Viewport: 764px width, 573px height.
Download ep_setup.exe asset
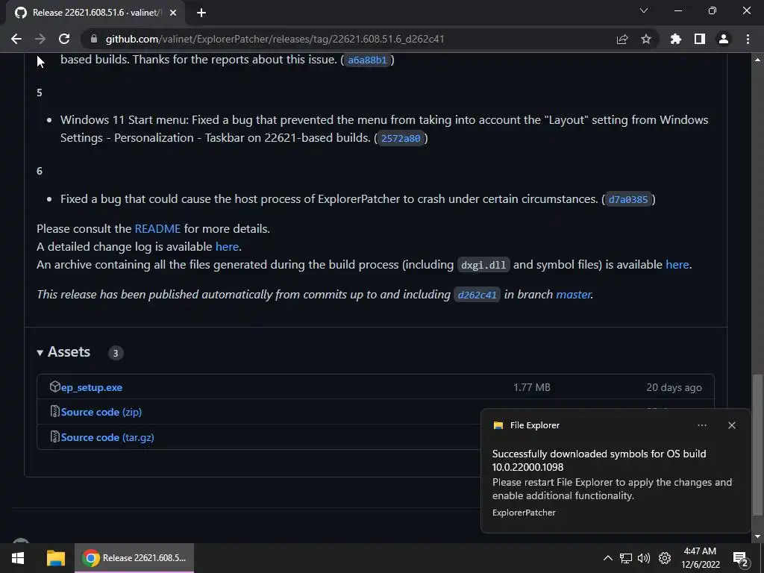click(92, 387)
